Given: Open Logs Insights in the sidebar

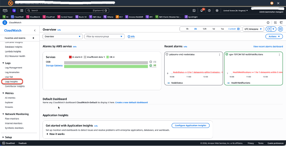Looking at the screenshot, I should [11, 81].
